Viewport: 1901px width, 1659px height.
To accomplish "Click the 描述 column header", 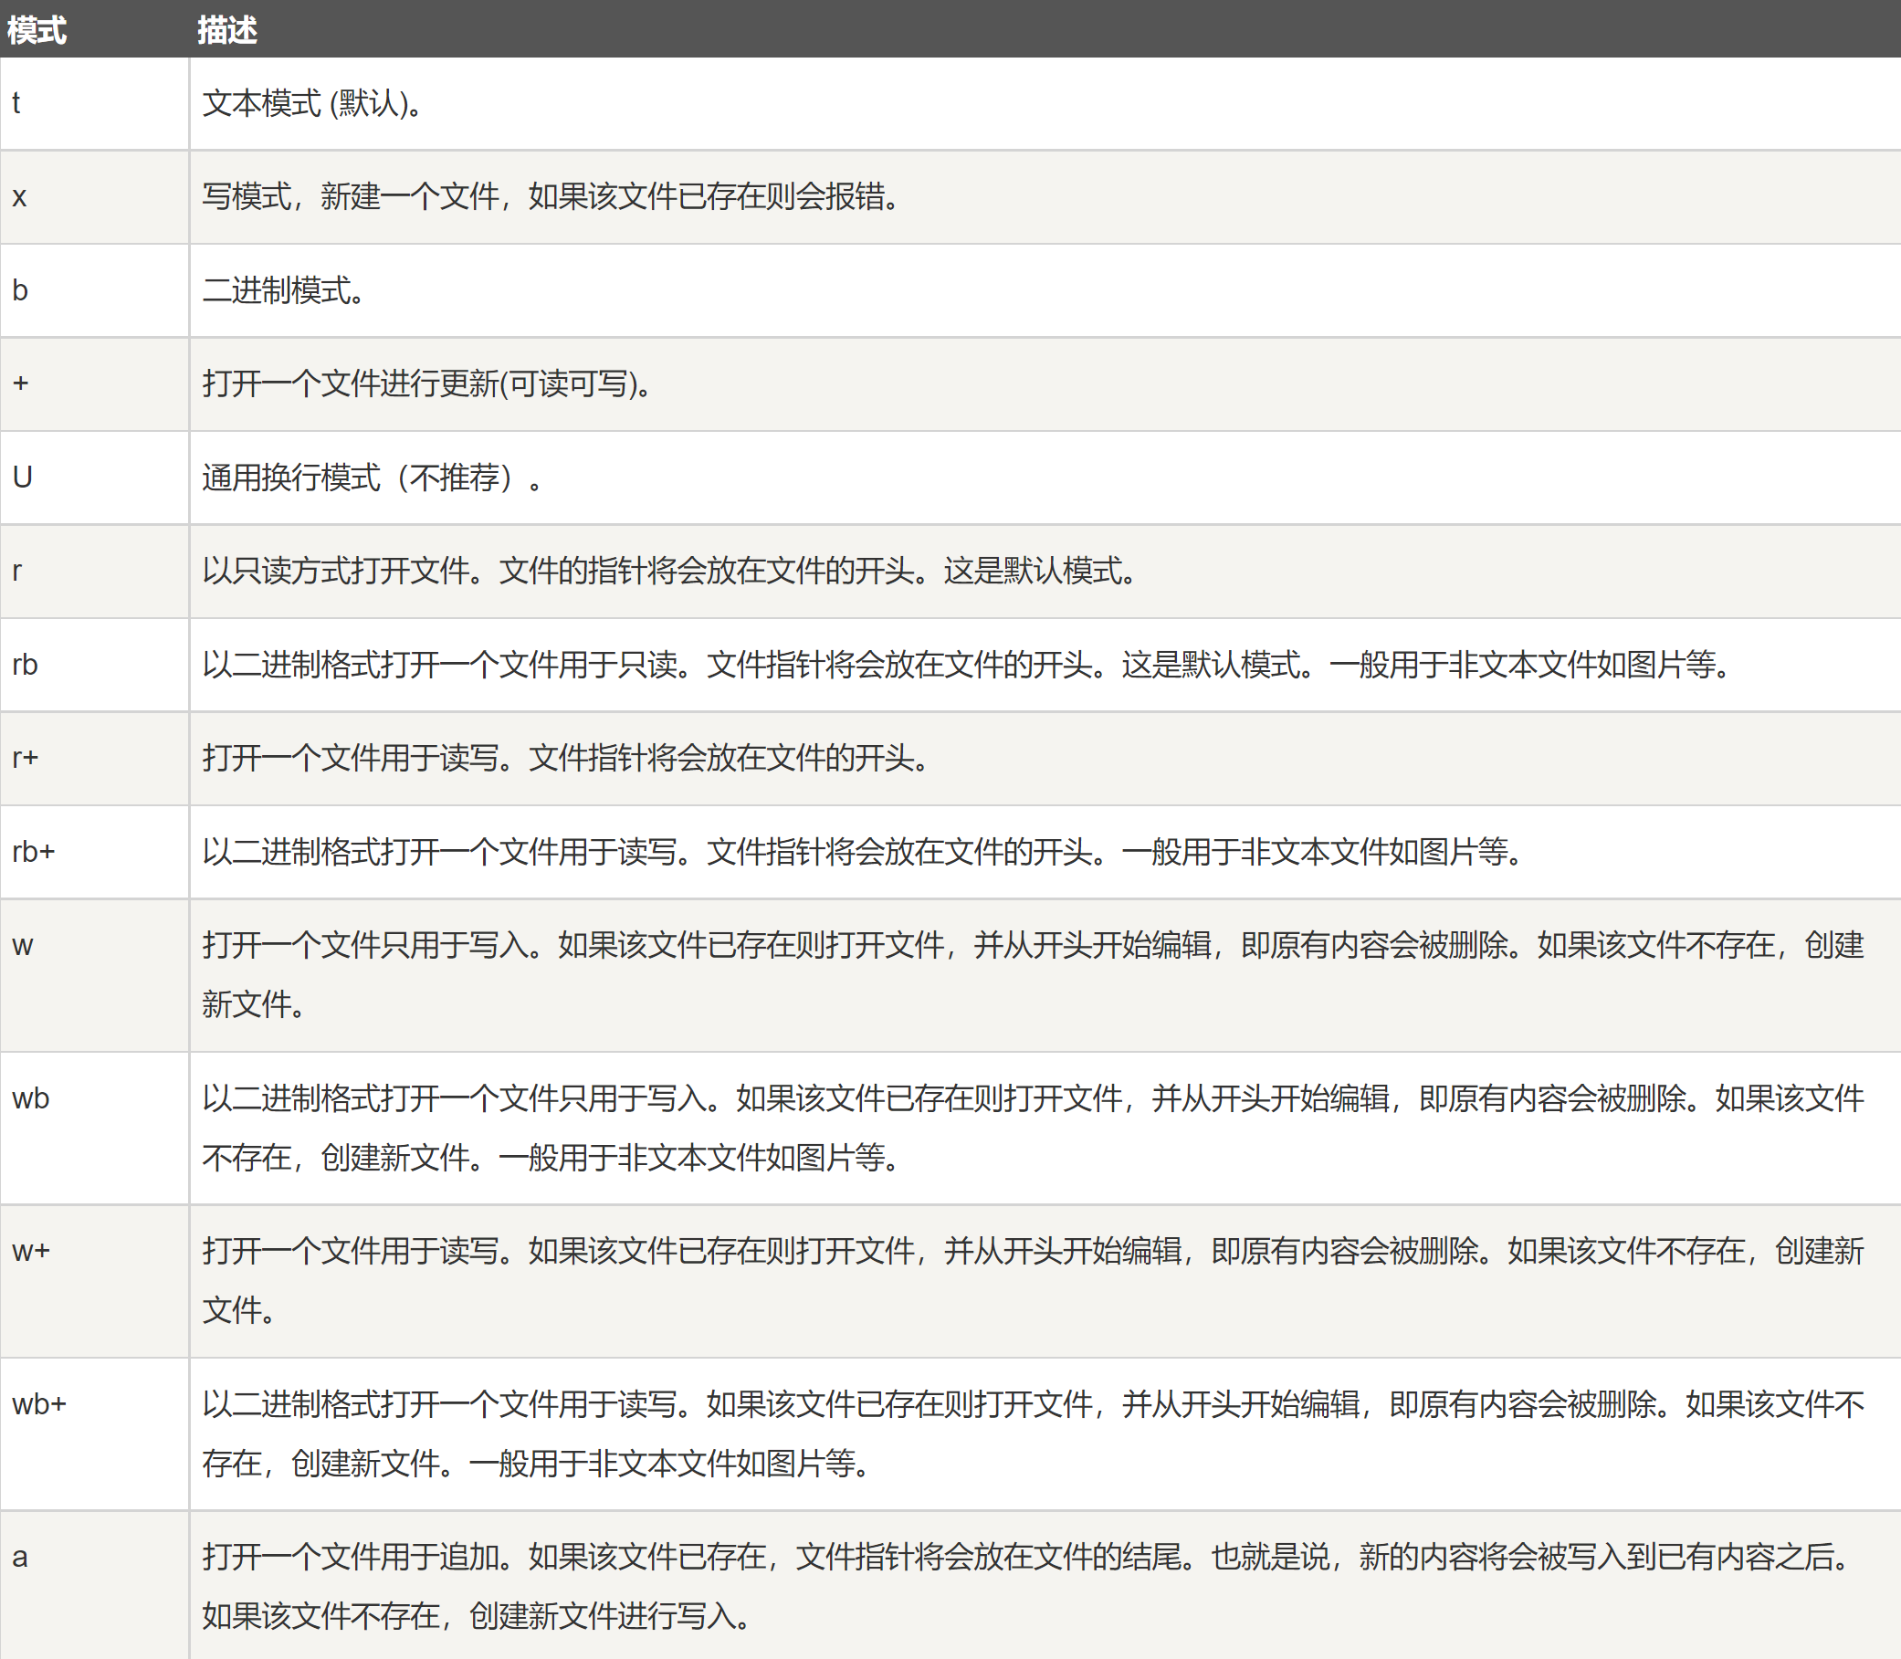I will pos(226,30).
